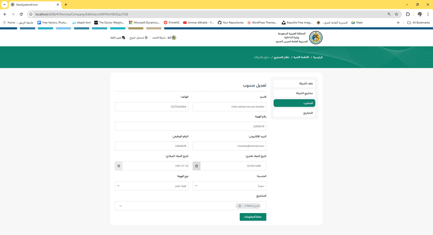Click the ID number (رقم الهوية) field
The width and height of the screenshot is (433, 235).
pyautogui.click(x=191, y=126)
